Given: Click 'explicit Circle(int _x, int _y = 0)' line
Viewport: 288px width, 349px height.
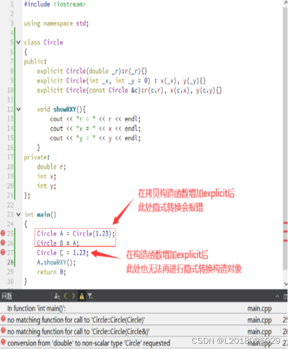Looking at the screenshot, I should click(x=122, y=81).
